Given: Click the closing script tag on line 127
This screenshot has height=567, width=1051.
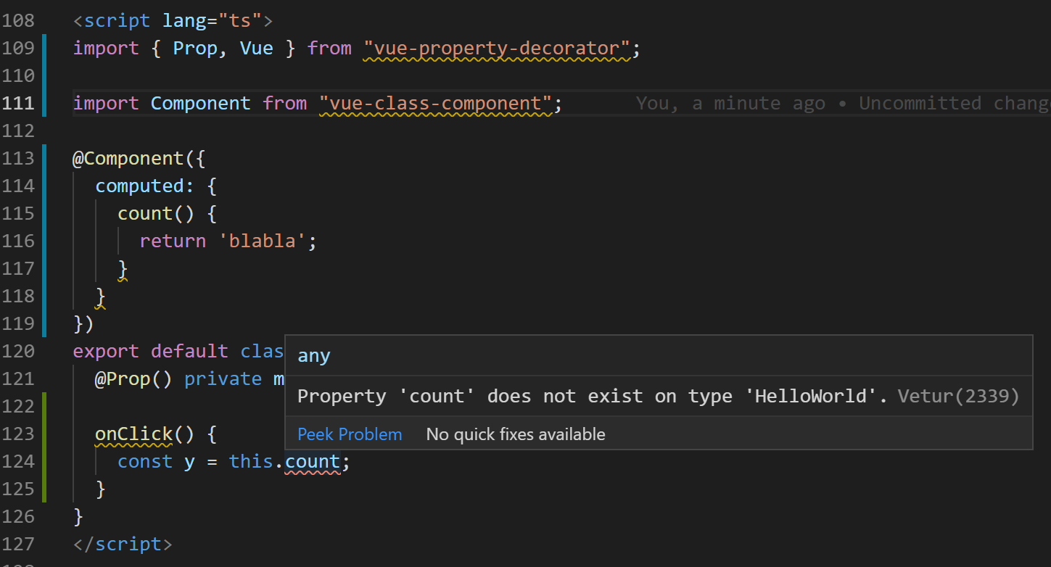Looking at the screenshot, I should 122,544.
